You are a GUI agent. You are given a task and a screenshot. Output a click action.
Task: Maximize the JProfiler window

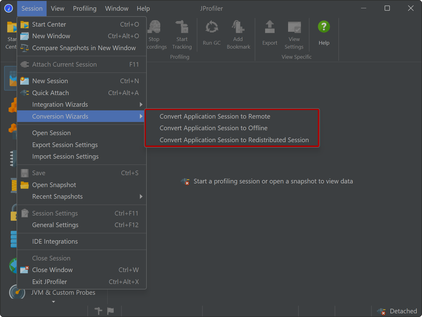[x=387, y=8]
